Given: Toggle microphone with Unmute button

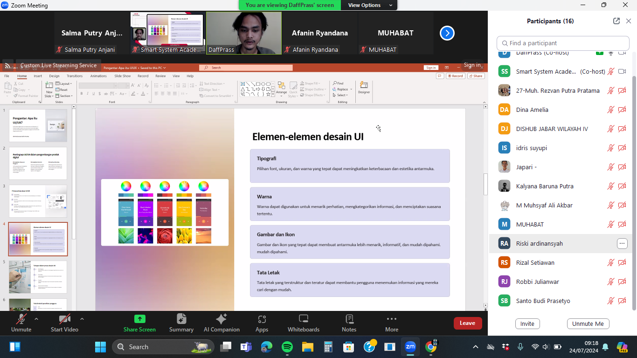Looking at the screenshot, I should (x=21, y=324).
